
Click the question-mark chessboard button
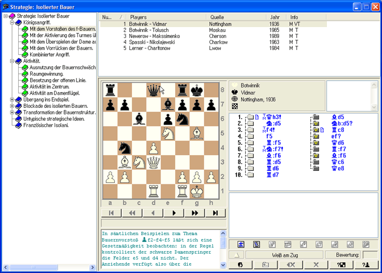pos(341,265)
